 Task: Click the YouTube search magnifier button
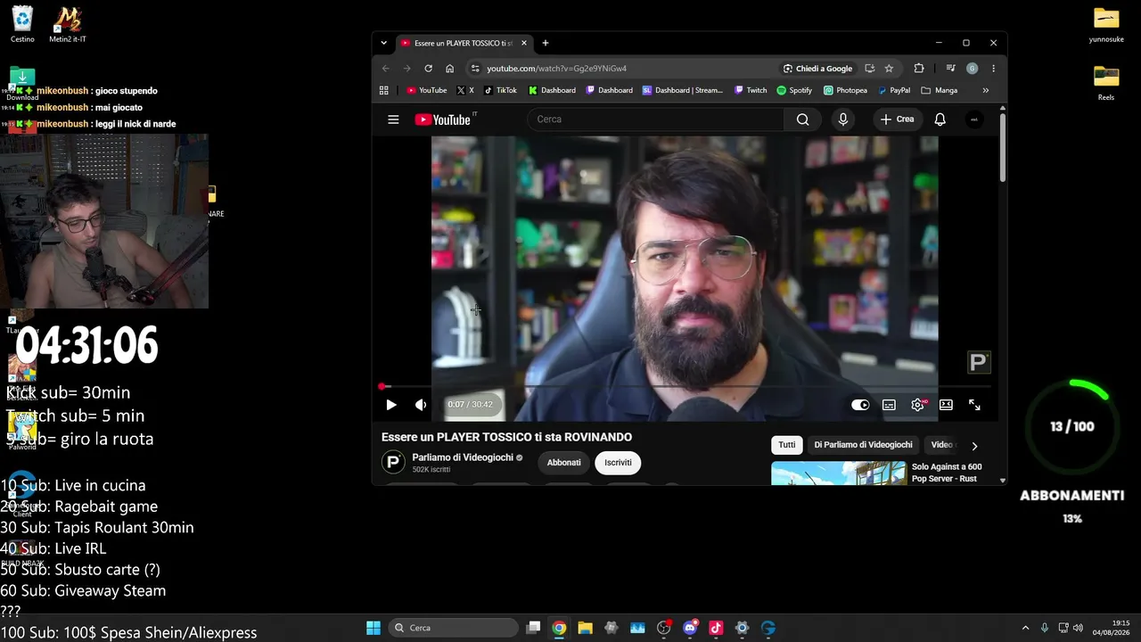point(802,119)
